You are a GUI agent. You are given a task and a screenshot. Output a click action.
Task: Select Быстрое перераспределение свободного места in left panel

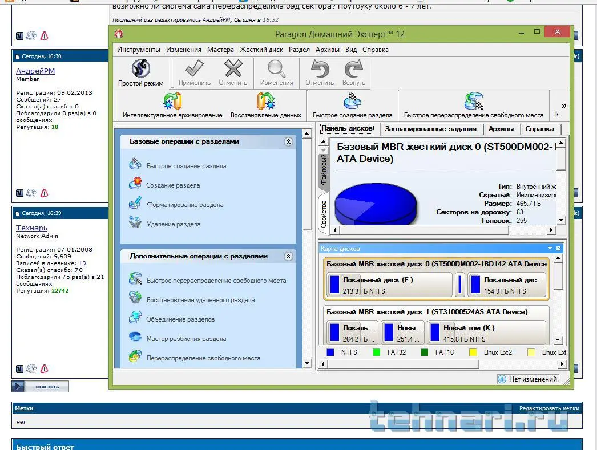pyautogui.click(x=216, y=281)
